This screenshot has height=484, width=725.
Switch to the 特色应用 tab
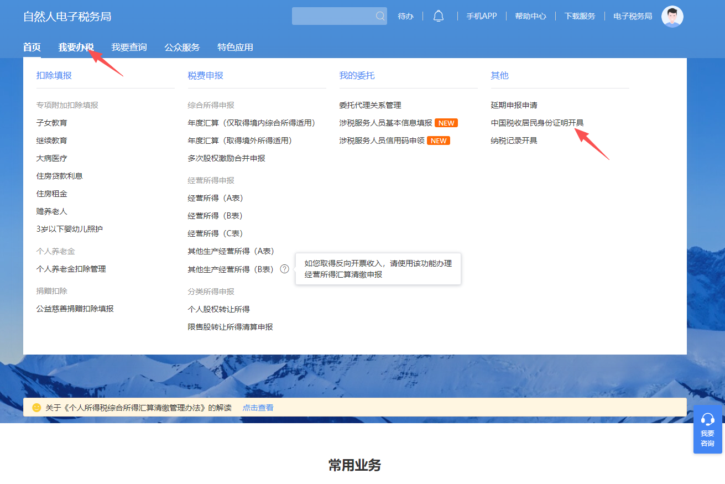point(236,47)
